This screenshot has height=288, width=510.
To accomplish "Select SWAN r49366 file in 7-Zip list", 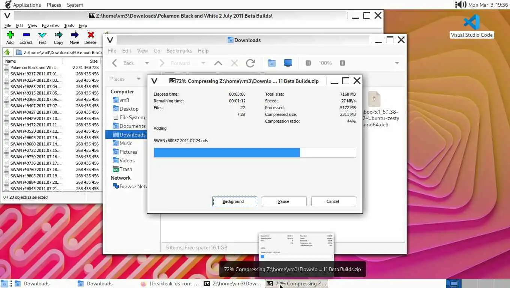I will pyautogui.click(x=52, y=99).
